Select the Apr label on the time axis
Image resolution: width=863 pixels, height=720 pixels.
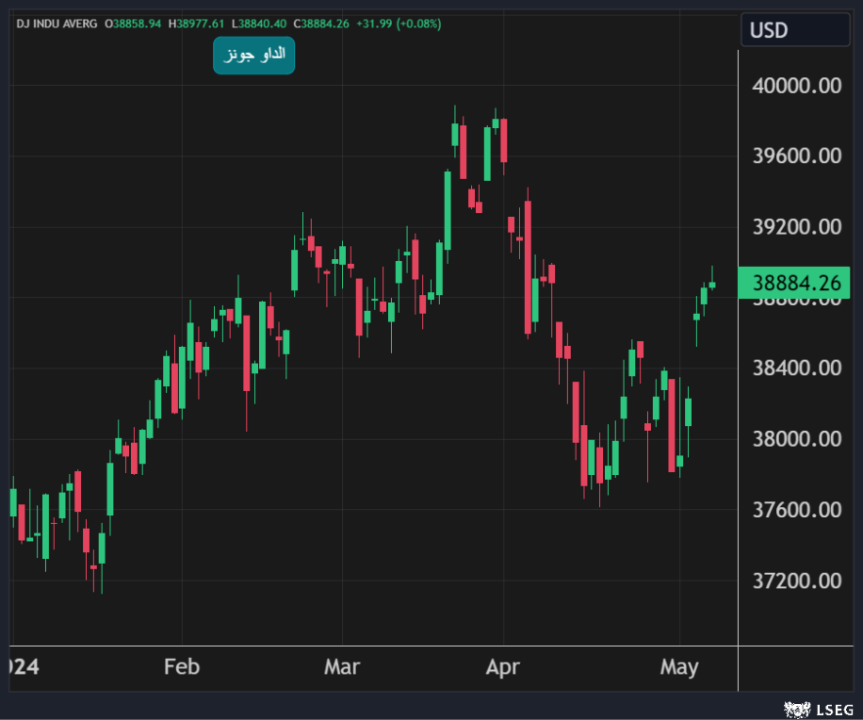502,667
